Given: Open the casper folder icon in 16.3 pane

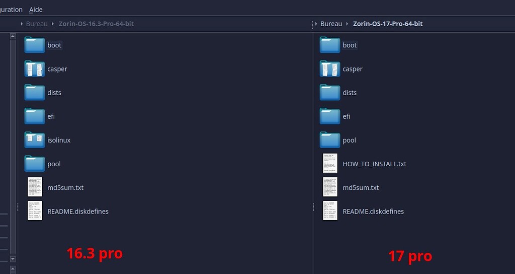Looking at the screenshot, I should 35,68.
